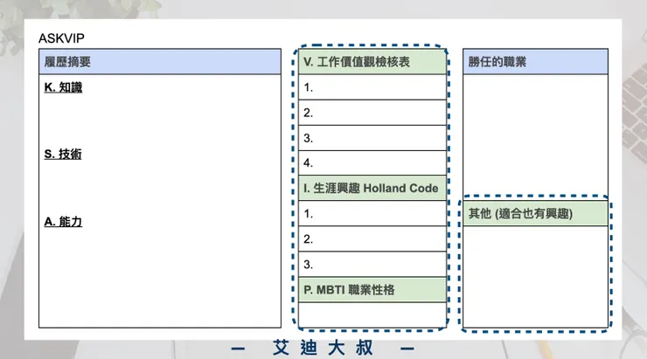647x359 pixels.
Task: Click row 1 under 工作價值觀檢核表
Action: pyautogui.click(x=372, y=87)
